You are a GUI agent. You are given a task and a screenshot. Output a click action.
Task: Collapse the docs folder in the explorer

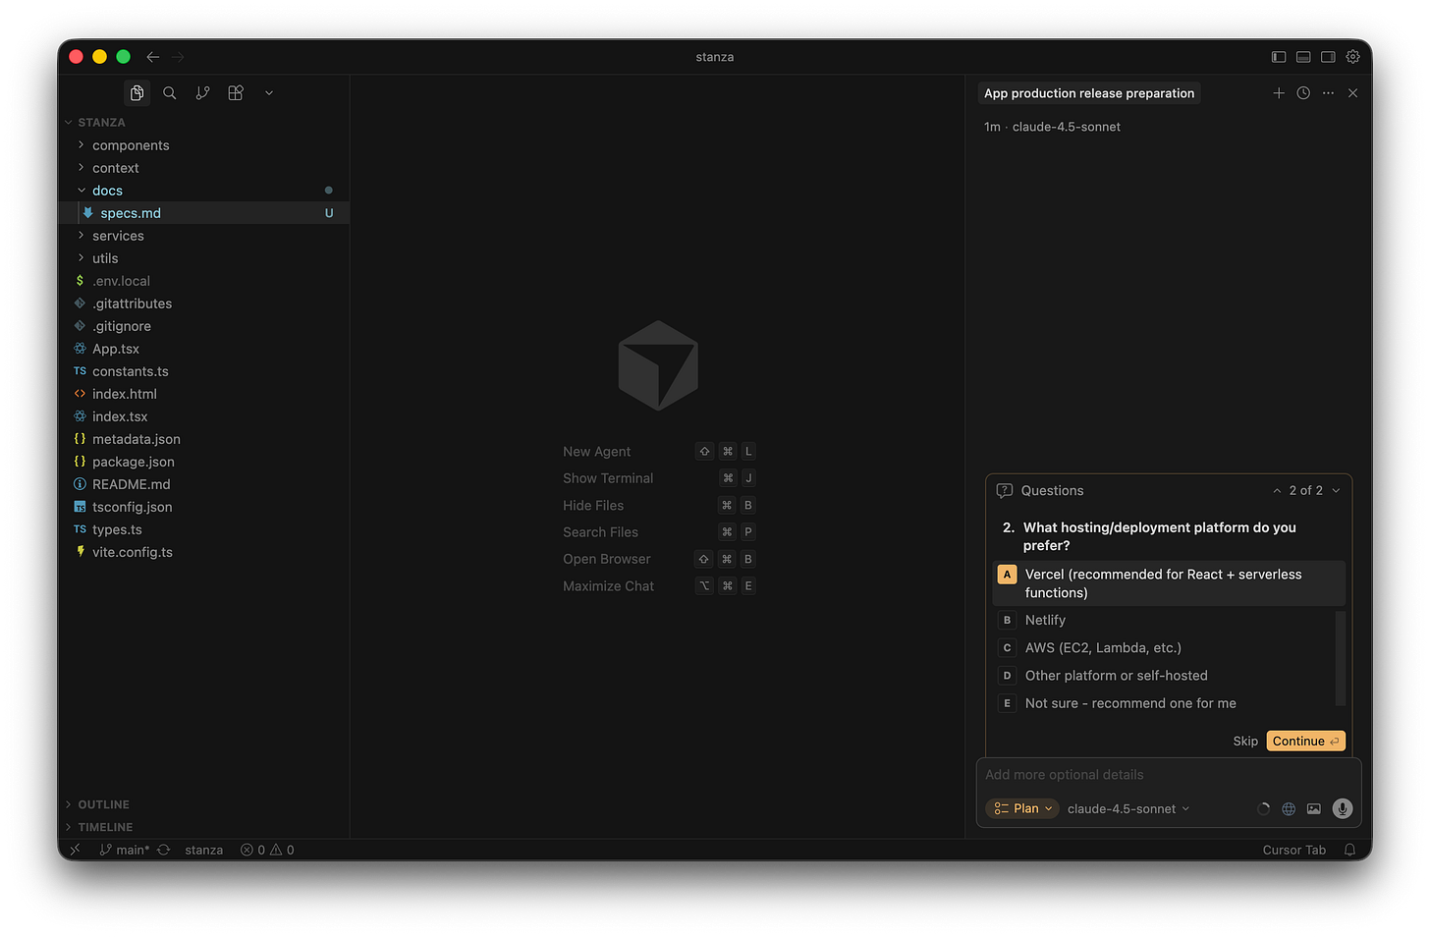(107, 190)
